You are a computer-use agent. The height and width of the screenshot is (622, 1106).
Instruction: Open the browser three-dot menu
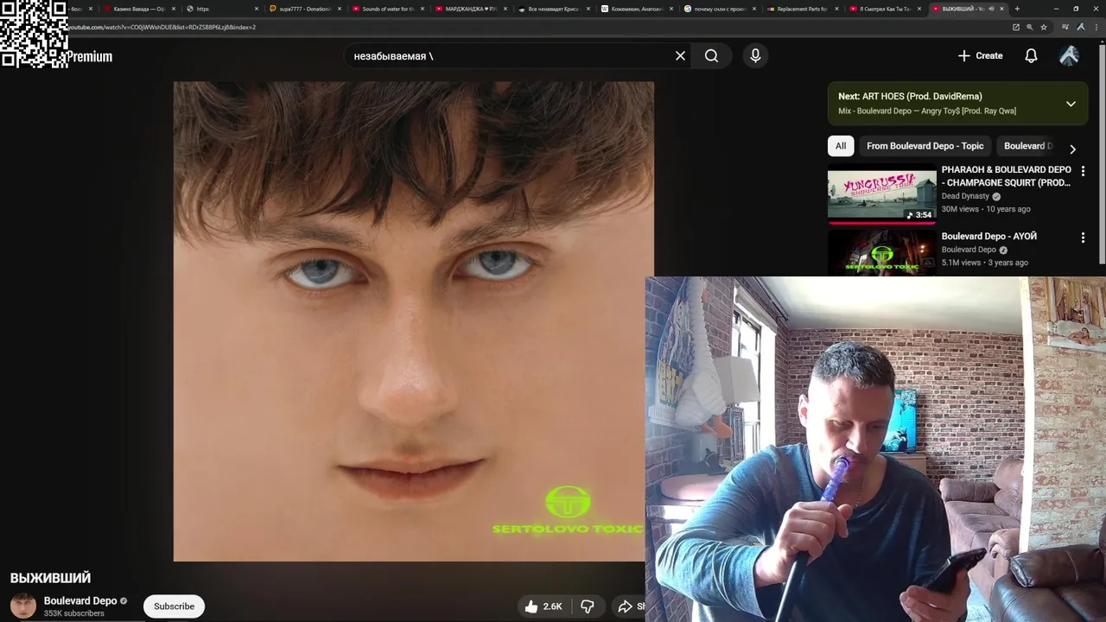1095,27
